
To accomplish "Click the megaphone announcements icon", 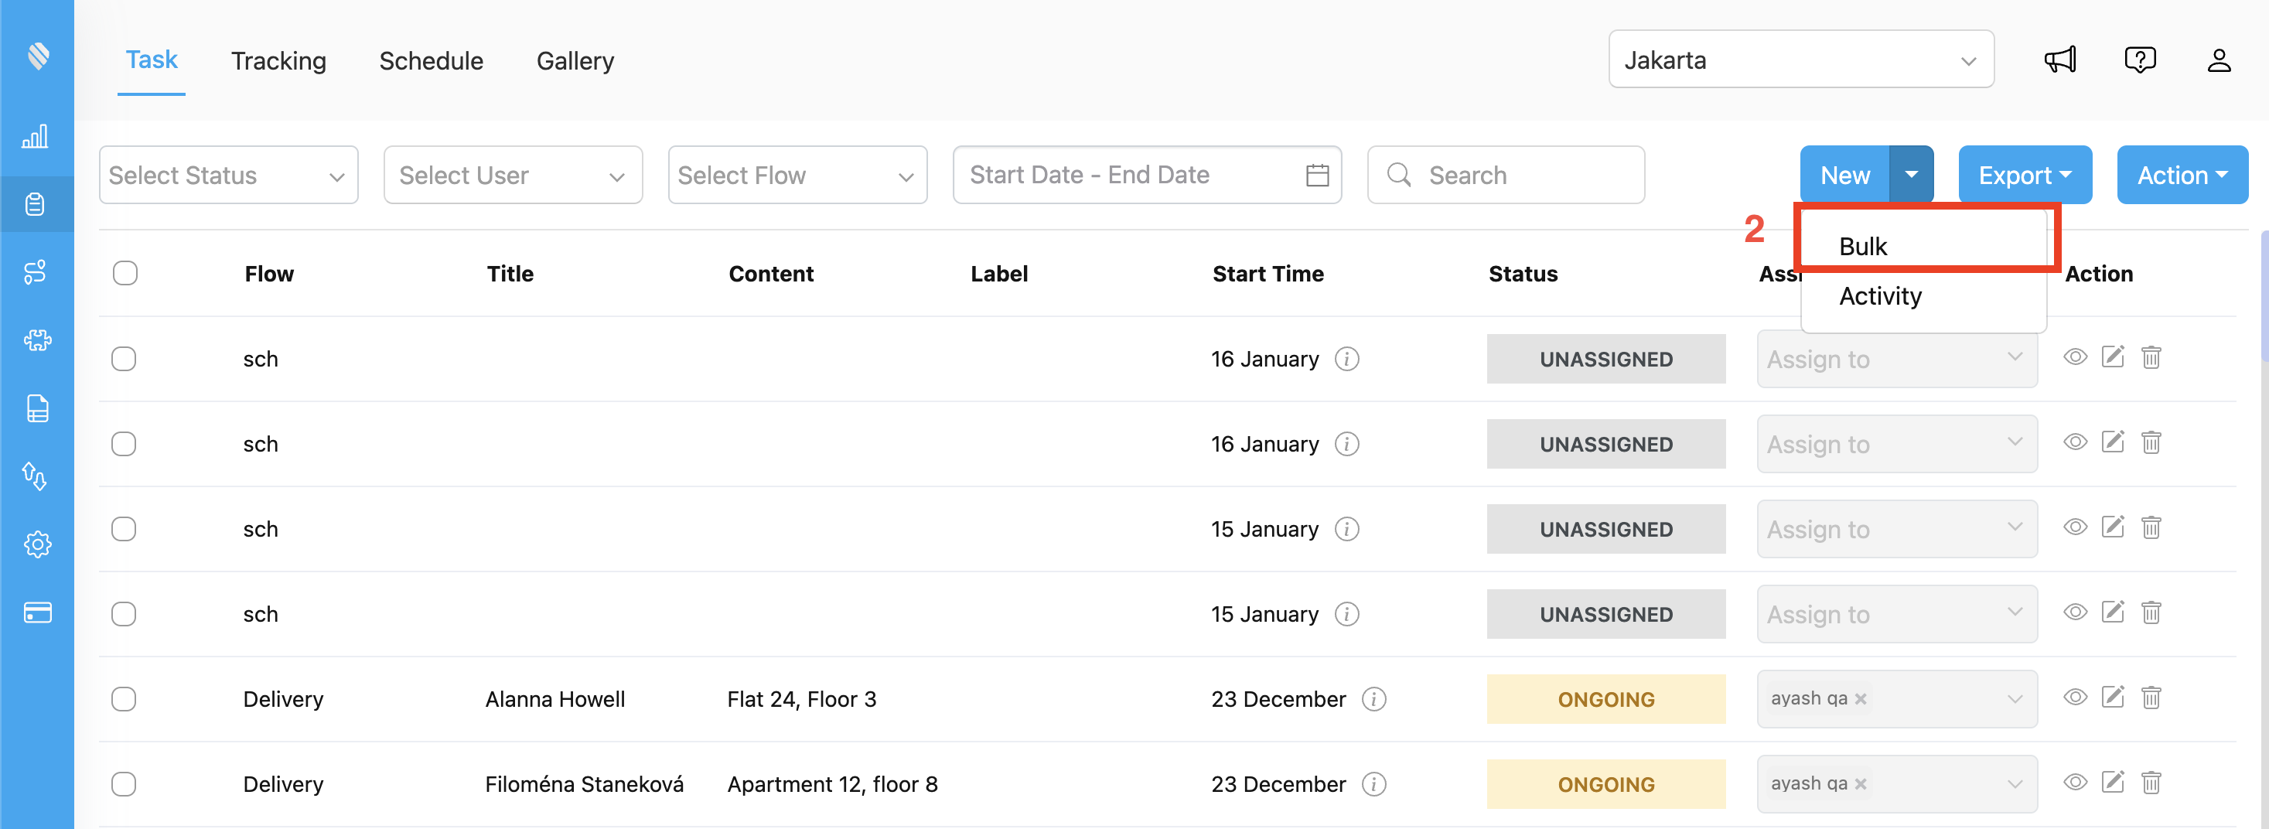I will click(2060, 59).
